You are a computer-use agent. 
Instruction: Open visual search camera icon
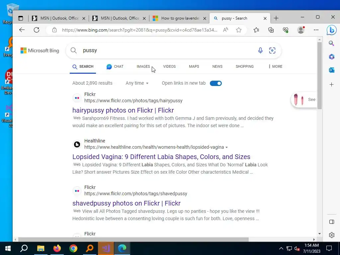click(272, 50)
